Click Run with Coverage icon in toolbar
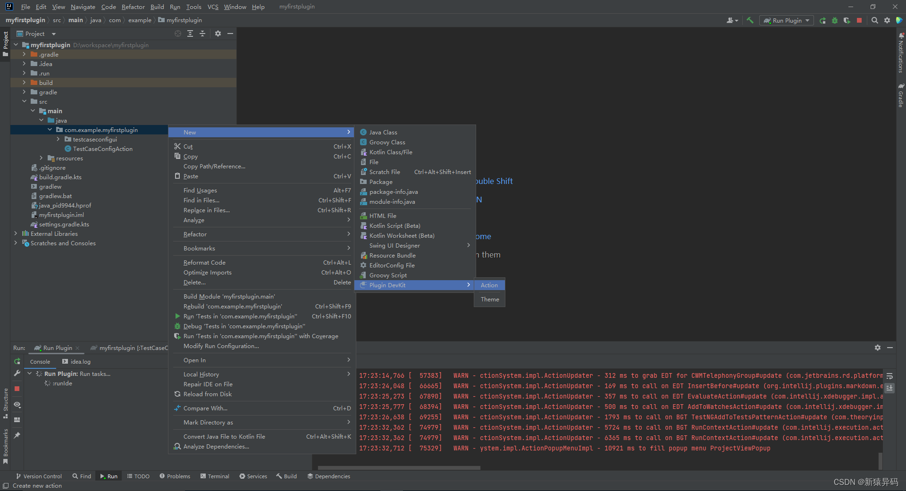 click(x=847, y=20)
